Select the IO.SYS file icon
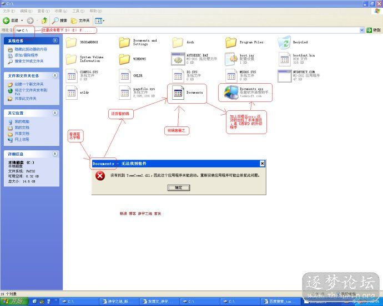 [178, 75]
